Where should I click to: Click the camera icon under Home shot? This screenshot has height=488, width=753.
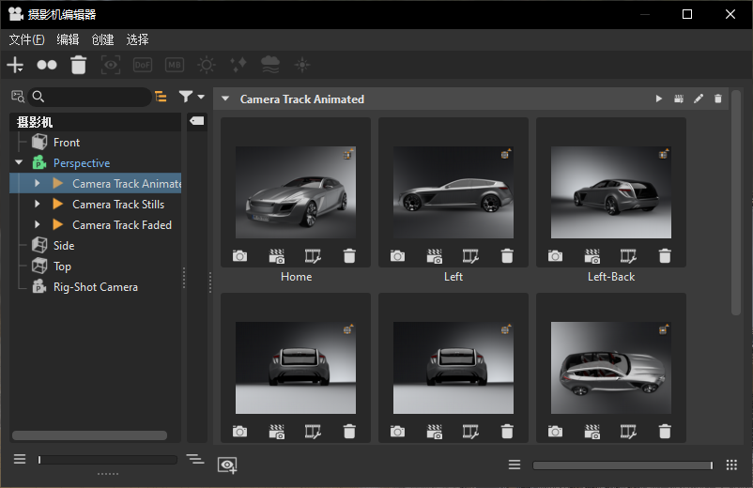(240, 256)
